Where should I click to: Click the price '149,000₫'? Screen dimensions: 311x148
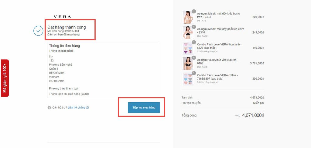coord(258,48)
